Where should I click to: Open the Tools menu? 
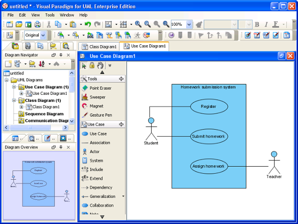(50, 15)
